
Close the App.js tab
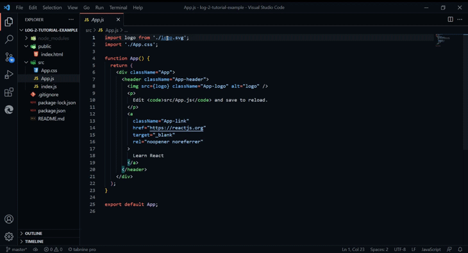click(118, 20)
